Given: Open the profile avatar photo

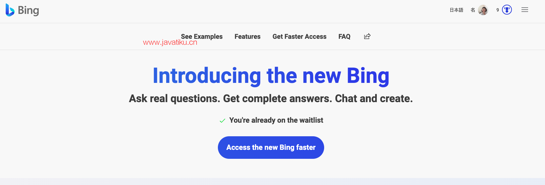Looking at the screenshot, I should tap(483, 10).
